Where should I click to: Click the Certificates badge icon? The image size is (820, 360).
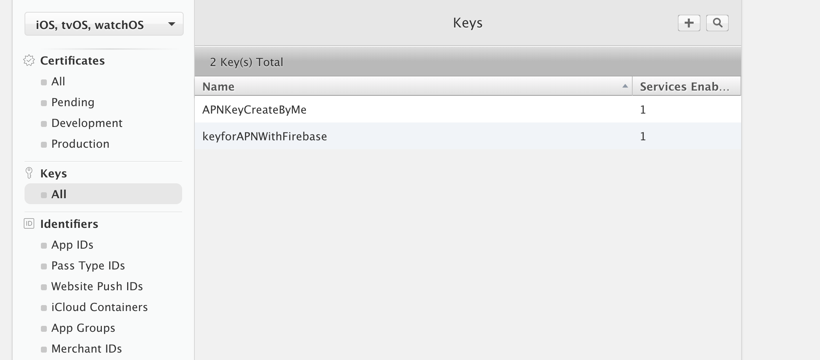[x=29, y=60]
